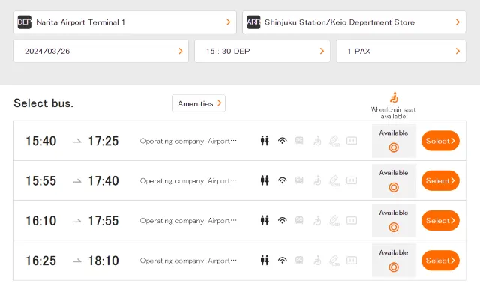Click the power outlet icon on the 16:25 bus

point(352,261)
